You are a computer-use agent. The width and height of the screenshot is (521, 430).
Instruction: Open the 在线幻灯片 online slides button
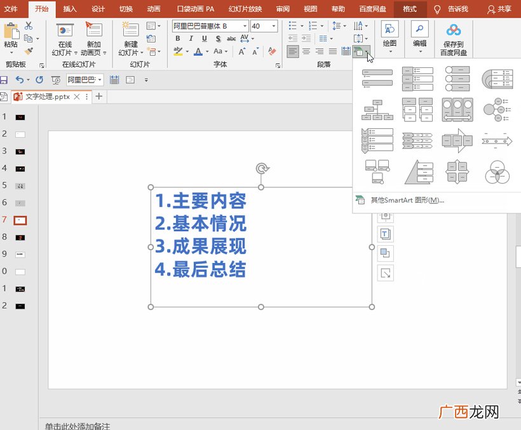click(65, 39)
